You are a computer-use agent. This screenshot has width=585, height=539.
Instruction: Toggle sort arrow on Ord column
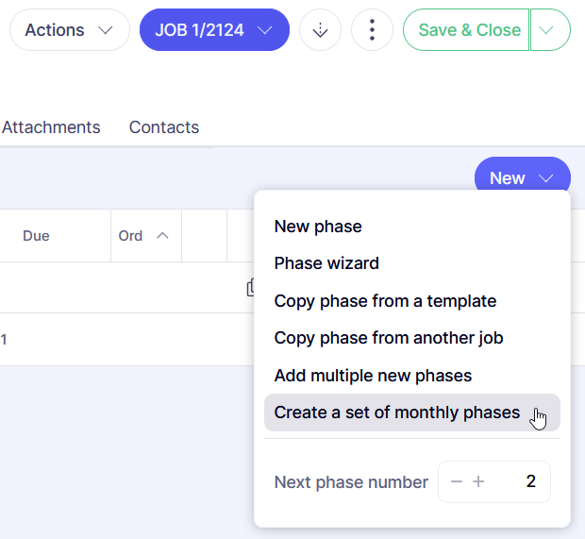[162, 236]
